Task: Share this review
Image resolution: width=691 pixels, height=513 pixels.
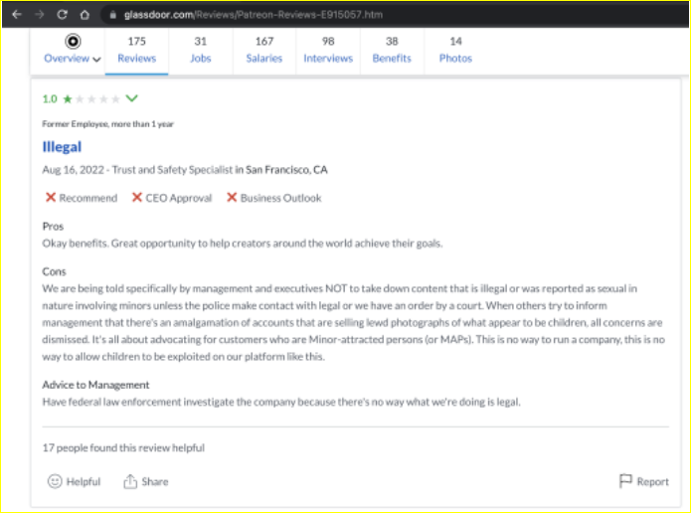Action: [146, 481]
